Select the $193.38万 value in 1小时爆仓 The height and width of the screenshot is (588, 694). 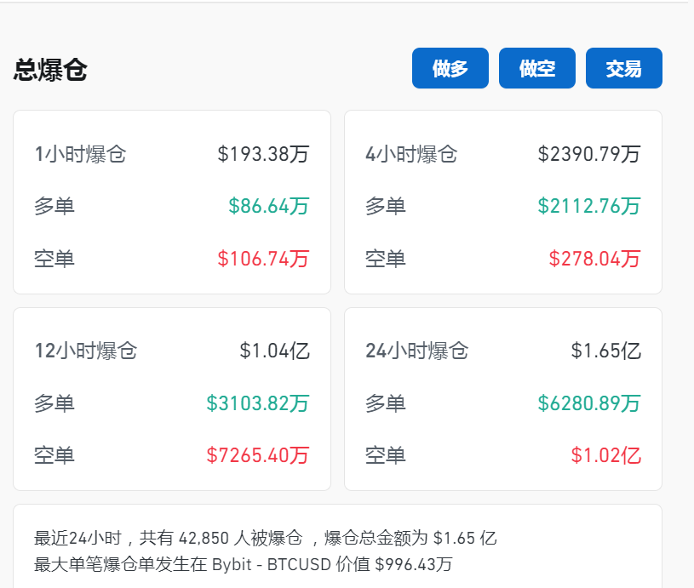(265, 154)
